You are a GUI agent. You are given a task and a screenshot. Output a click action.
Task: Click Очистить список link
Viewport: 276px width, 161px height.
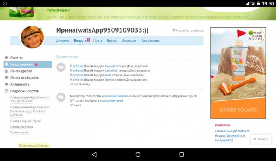(67, 57)
